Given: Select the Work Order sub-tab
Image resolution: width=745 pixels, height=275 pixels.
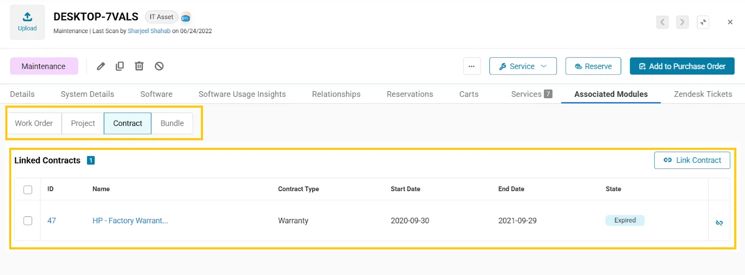Looking at the screenshot, I should (34, 123).
